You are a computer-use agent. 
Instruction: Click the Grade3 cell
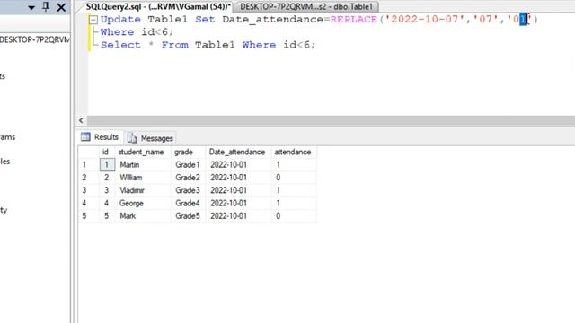(x=189, y=190)
